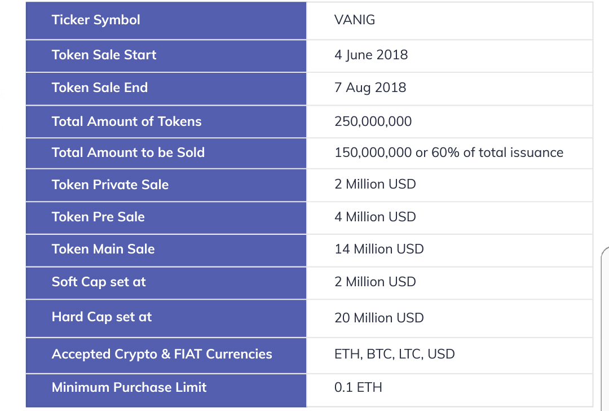Select the 250,000,000 token amount
The image size is (609, 411).
click(x=373, y=121)
